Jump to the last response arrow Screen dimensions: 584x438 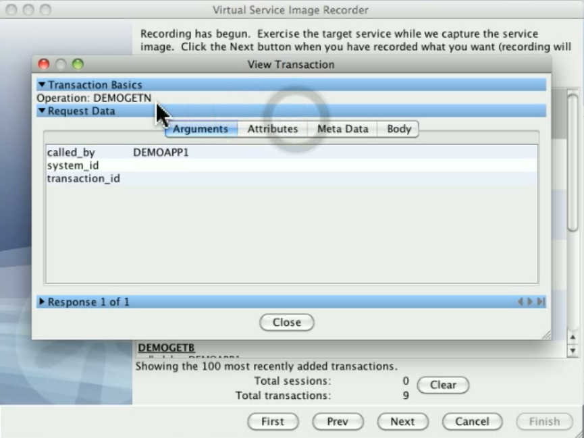(x=541, y=302)
